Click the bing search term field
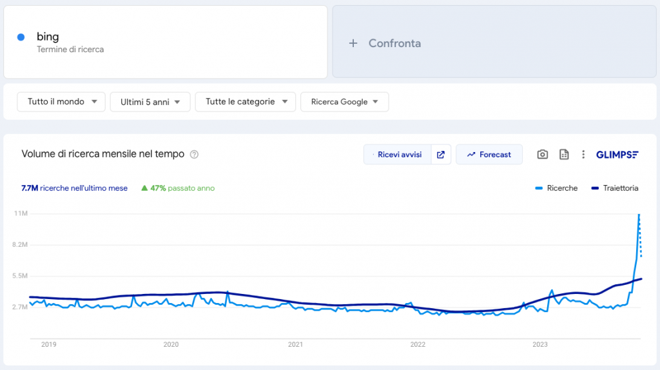 165,43
